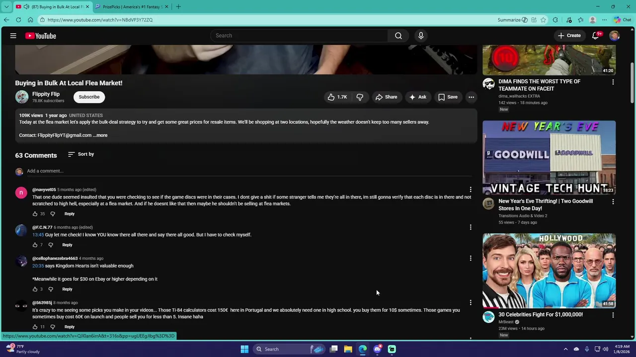Open the weather widget on taskbar
Viewport: 636px width, 357px height.
coord(22,349)
